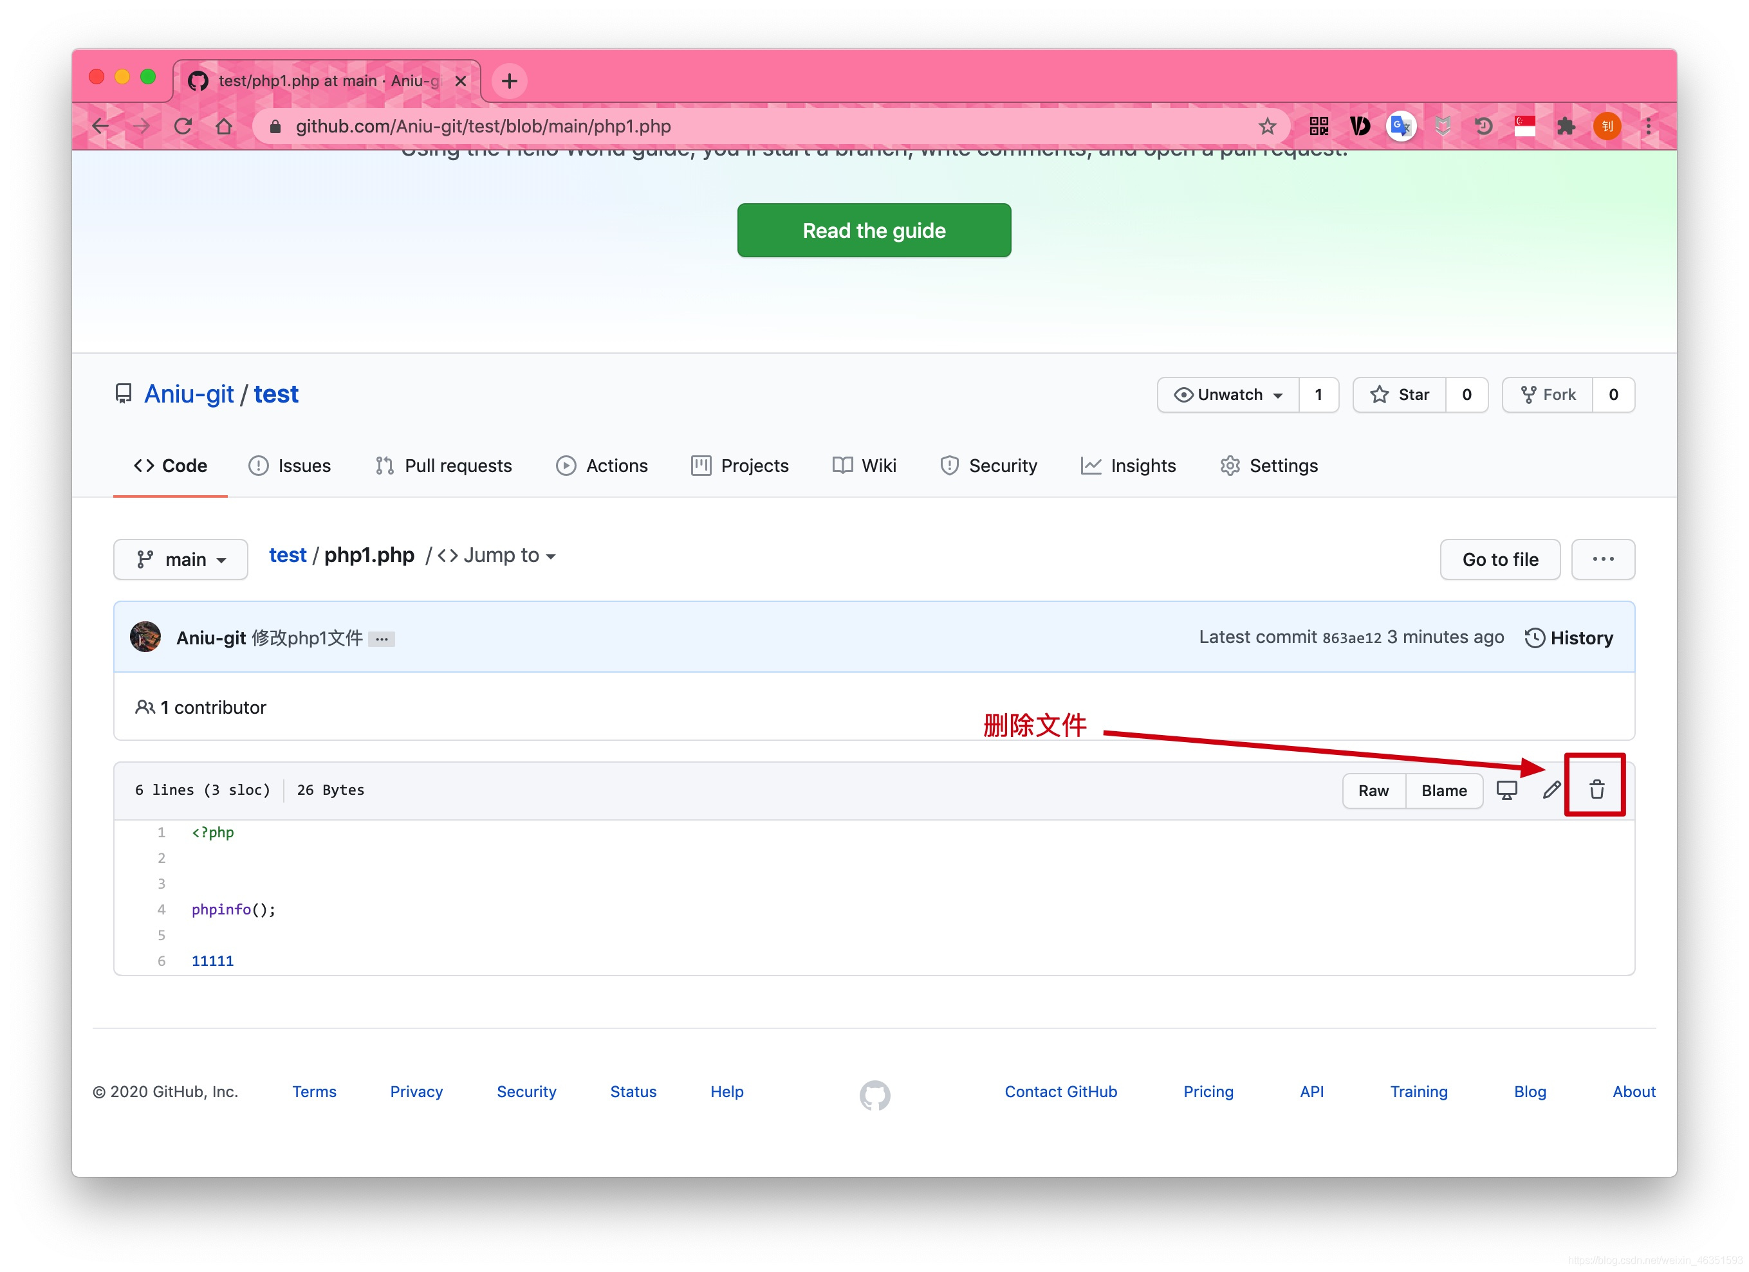Delete this file with the trash icon
The image size is (1749, 1272).
[1596, 790]
